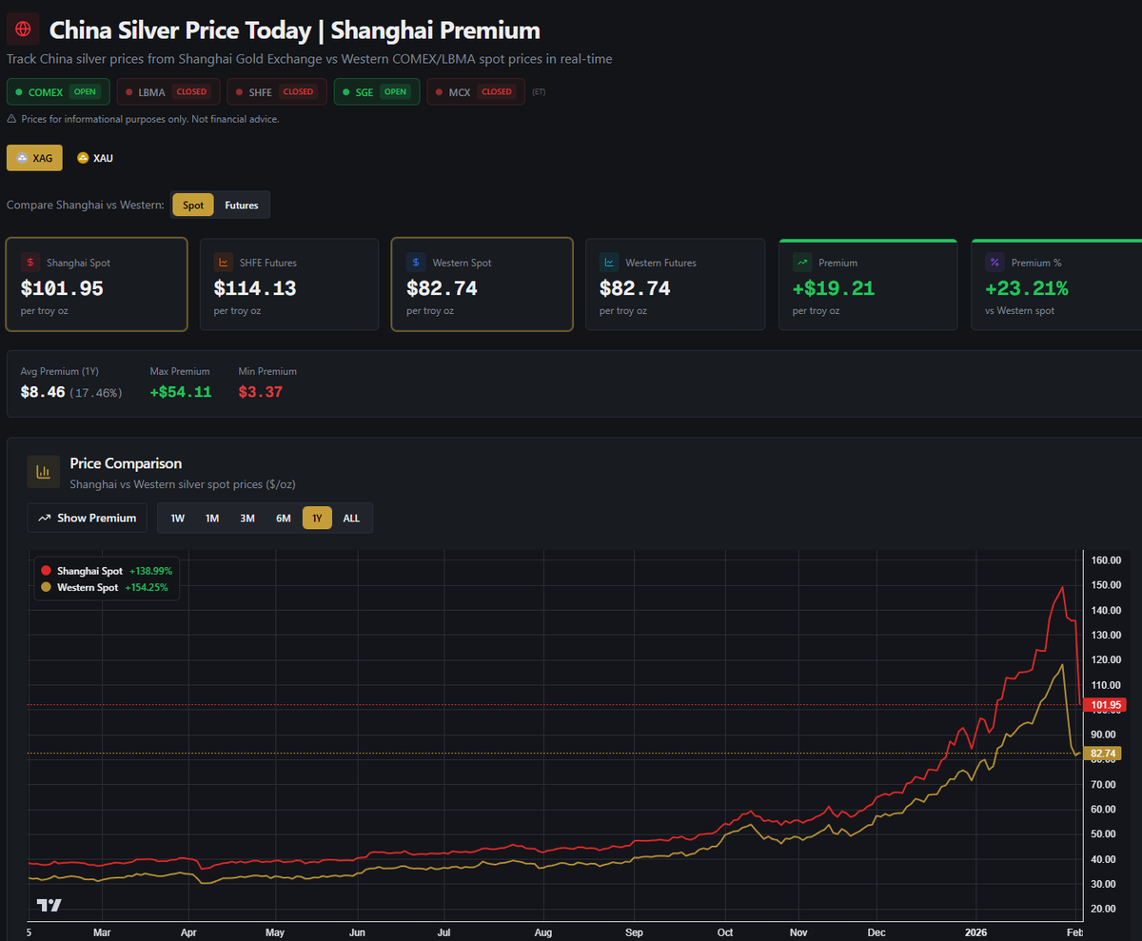This screenshot has width=1142, height=941.
Task: Click the blue dollar icon on Western Spot card
Action: point(416,262)
